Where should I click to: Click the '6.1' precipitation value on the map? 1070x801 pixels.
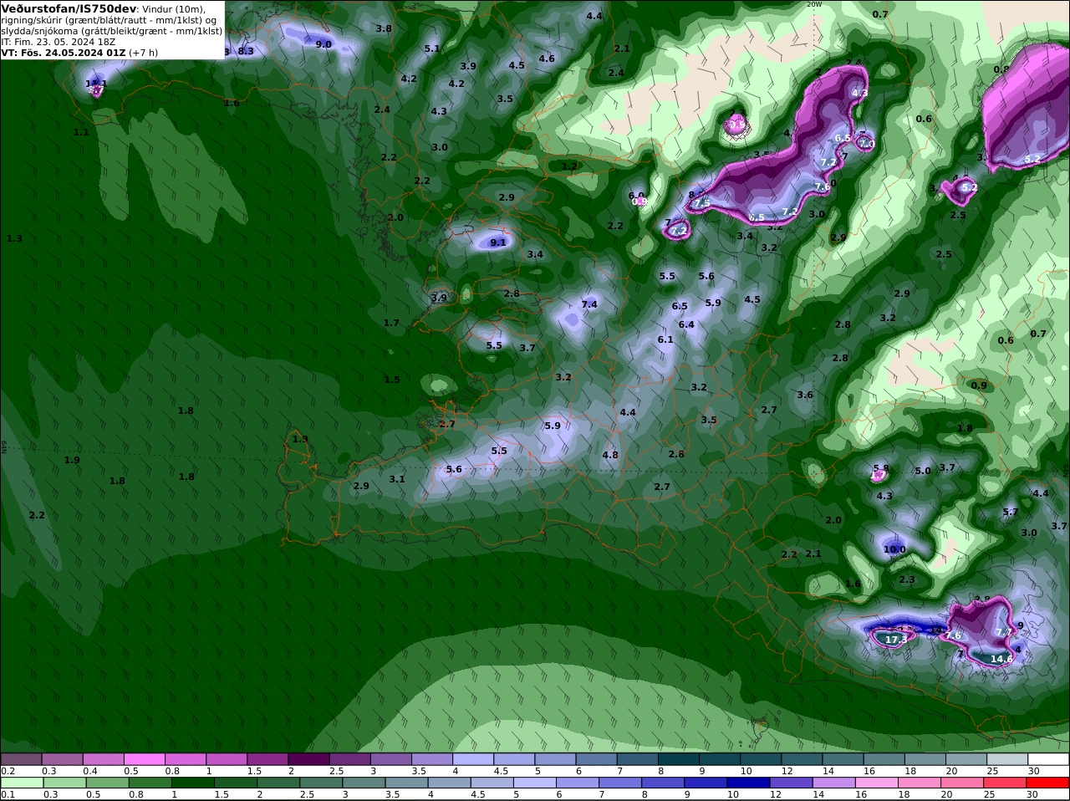[665, 339]
